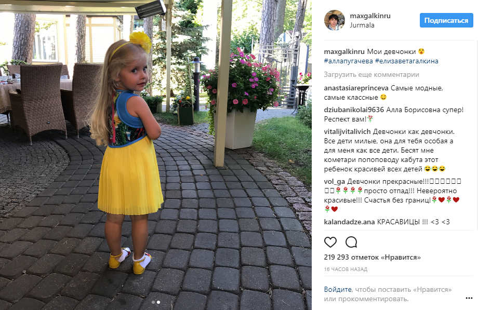
Task: Visit vol_ga commenter profile
Action: click(x=335, y=182)
